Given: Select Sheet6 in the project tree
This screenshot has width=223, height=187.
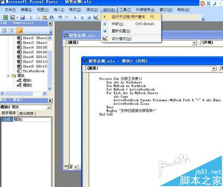Looking at the screenshot, I should (32, 57).
